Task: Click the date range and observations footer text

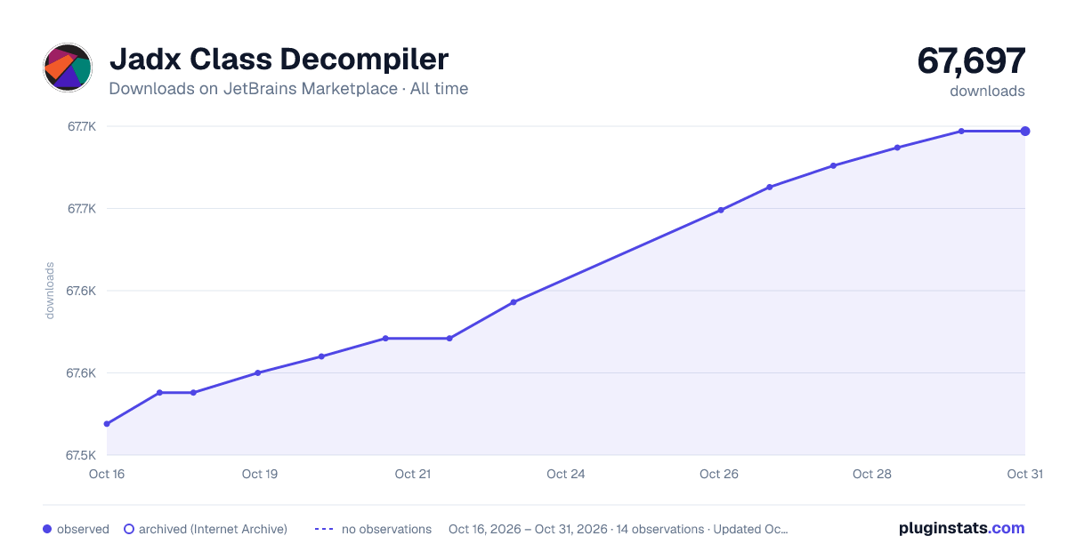Action: (618, 529)
